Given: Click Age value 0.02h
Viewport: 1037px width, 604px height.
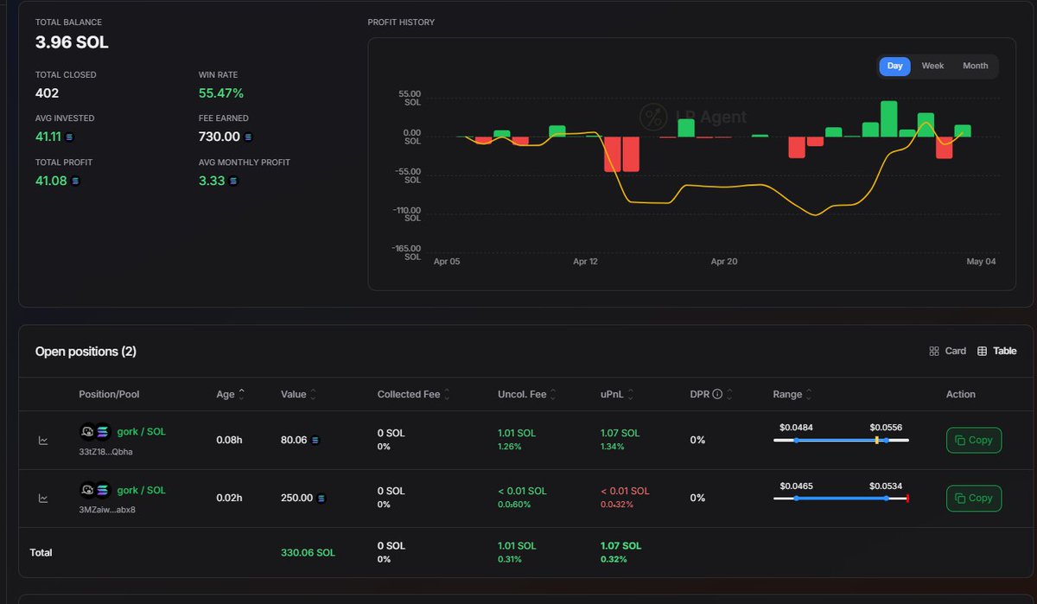Looking at the screenshot, I should click(x=229, y=498).
